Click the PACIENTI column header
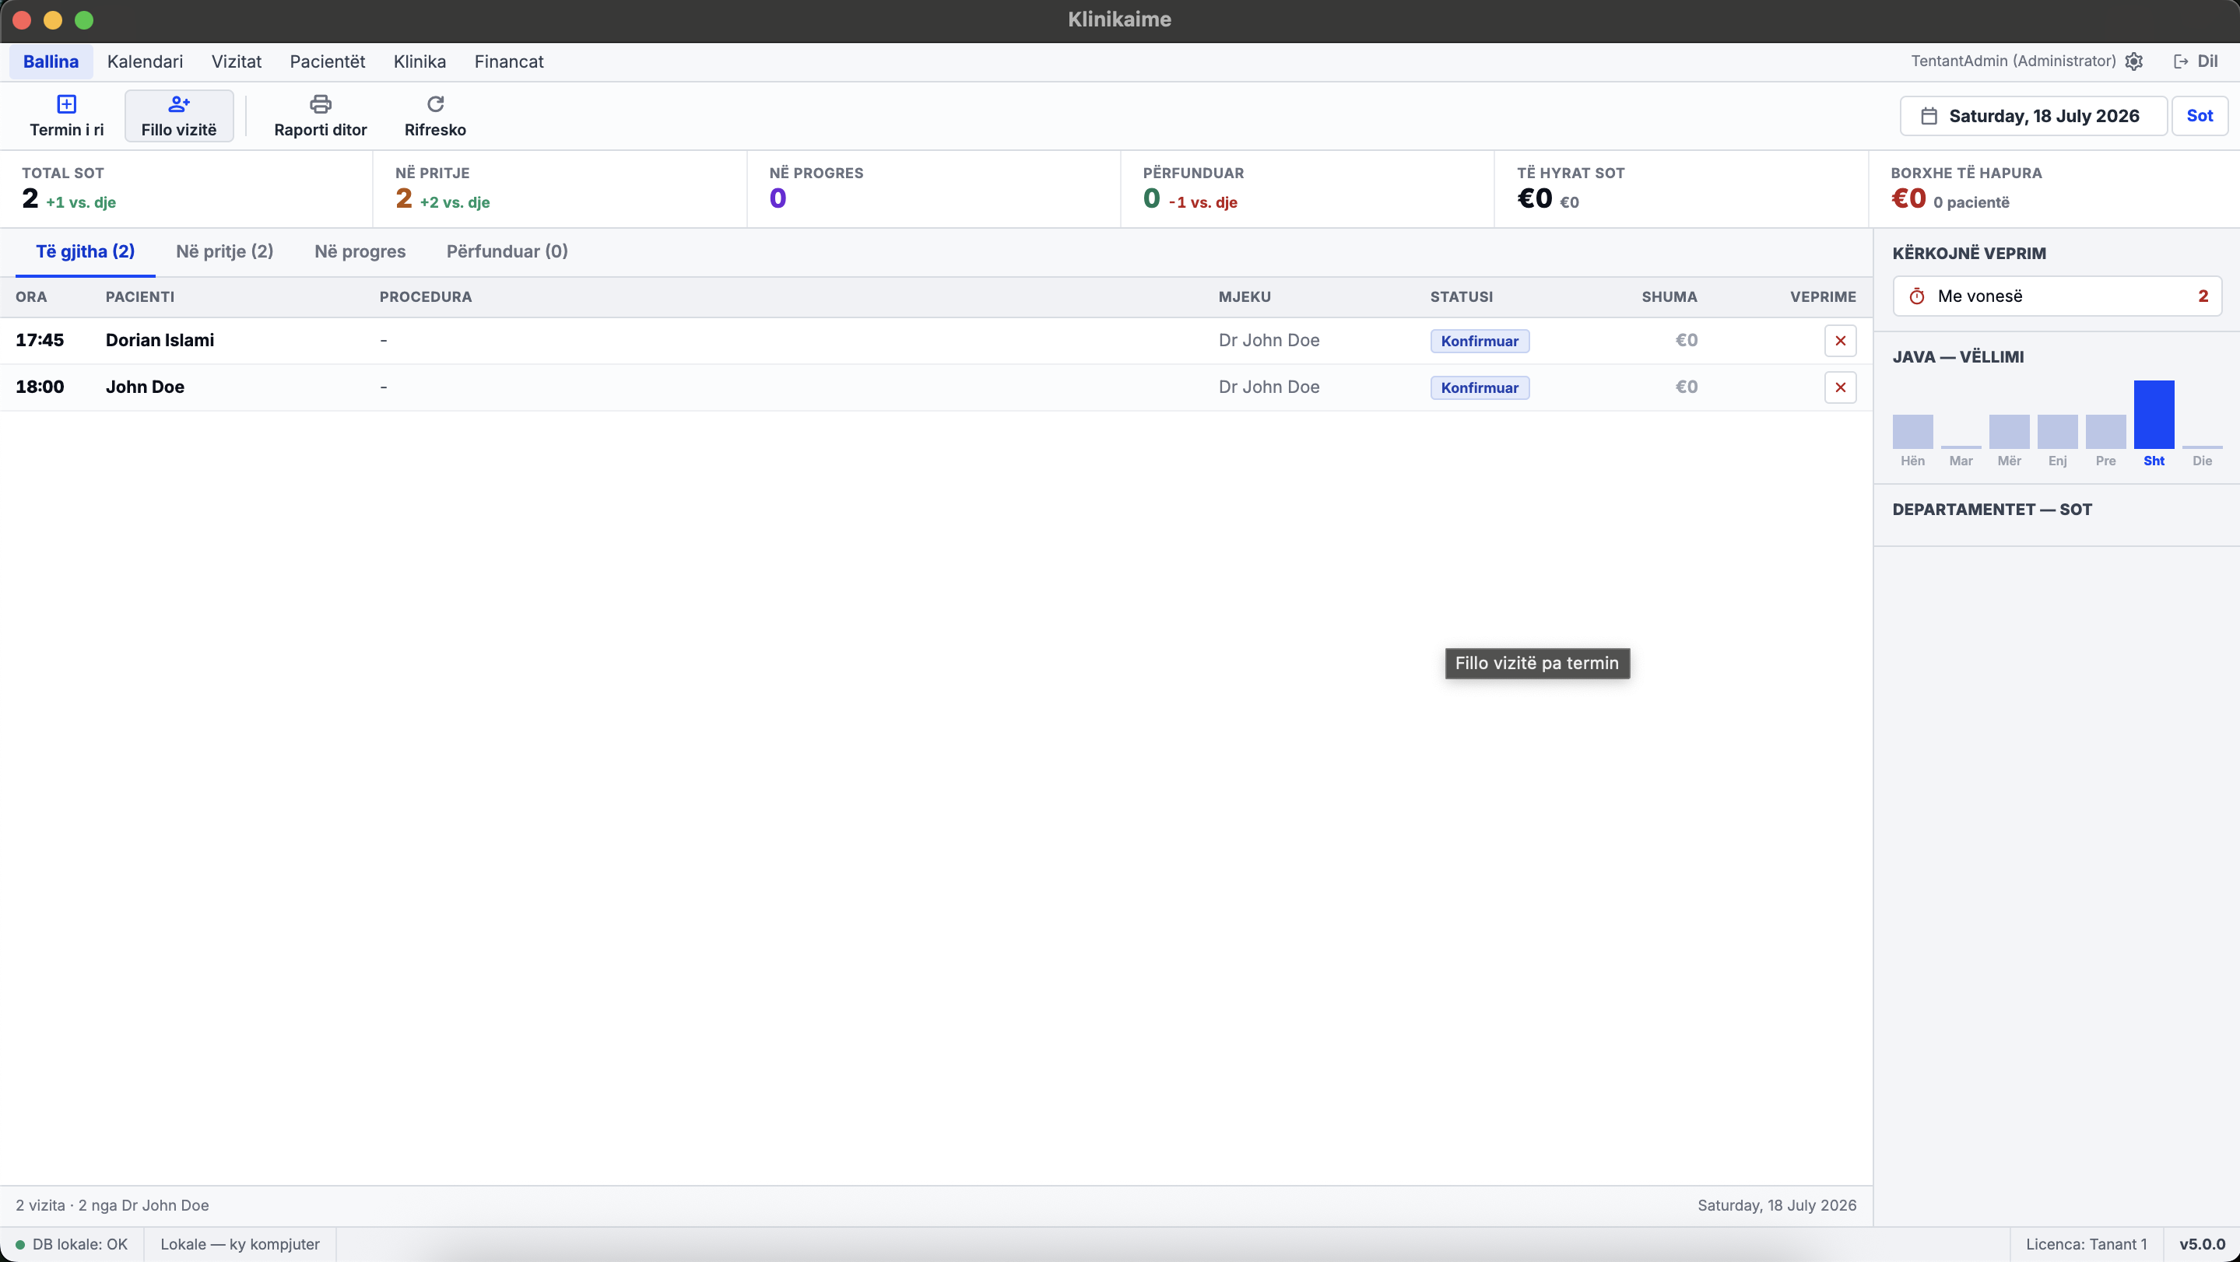Screen dimensions: 2240x1262 [x=140, y=297]
